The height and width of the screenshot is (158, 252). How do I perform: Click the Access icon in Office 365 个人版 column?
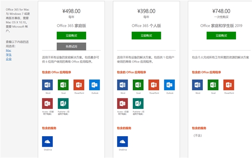click(x=123, y=103)
